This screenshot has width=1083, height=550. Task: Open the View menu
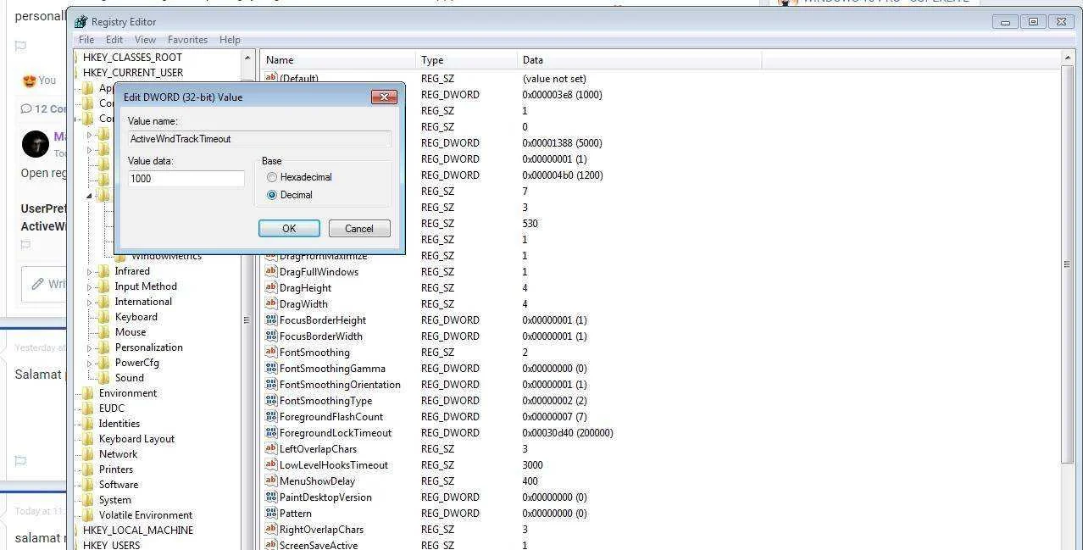tap(145, 40)
